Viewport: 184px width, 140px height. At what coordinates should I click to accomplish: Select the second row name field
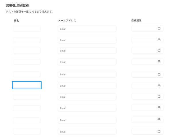[x=27, y=40]
